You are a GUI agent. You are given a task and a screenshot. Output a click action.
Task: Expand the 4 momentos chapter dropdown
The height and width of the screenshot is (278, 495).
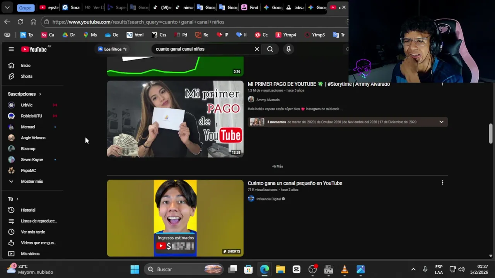[441, 122]
